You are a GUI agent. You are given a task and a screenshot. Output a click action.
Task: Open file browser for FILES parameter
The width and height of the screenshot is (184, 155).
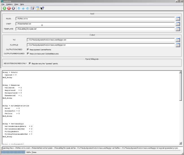coord(178,19)
